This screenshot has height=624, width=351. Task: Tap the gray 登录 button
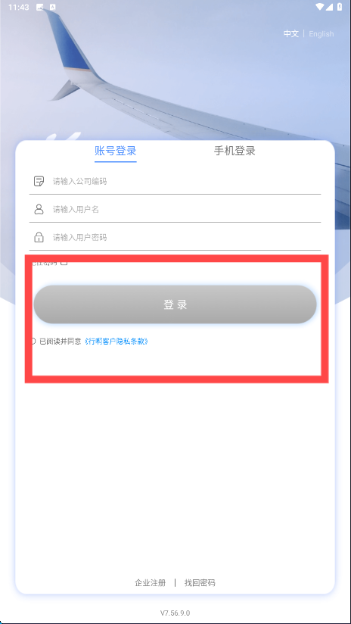coord(175,304)
